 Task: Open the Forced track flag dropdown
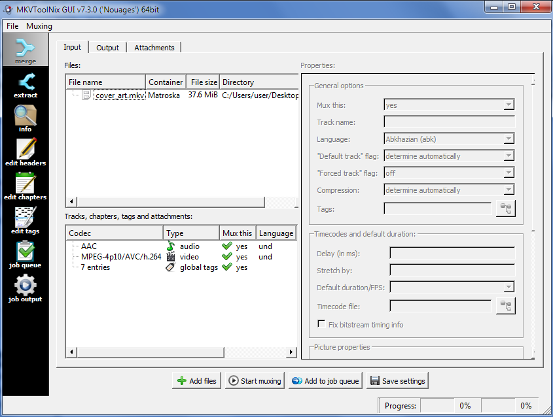pos(449,173)
